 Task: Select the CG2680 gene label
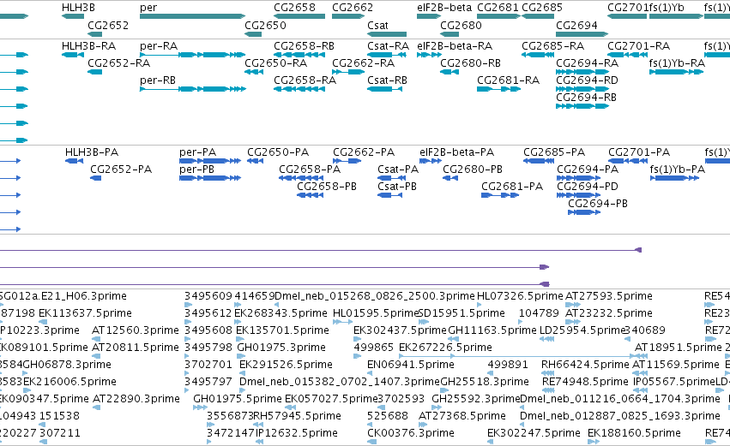[x=461, y=26]
